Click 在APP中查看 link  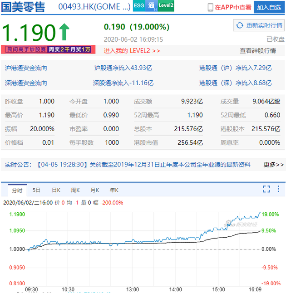[233, 7]
